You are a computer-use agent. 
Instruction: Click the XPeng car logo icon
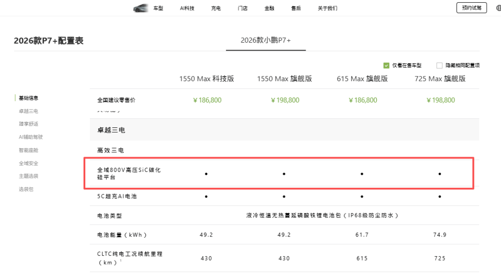(140, 8)
